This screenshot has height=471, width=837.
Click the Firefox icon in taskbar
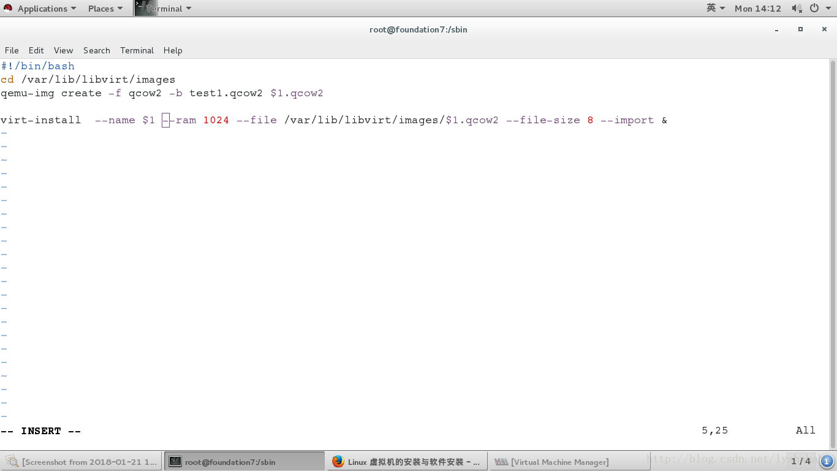(x=338, y=462)
